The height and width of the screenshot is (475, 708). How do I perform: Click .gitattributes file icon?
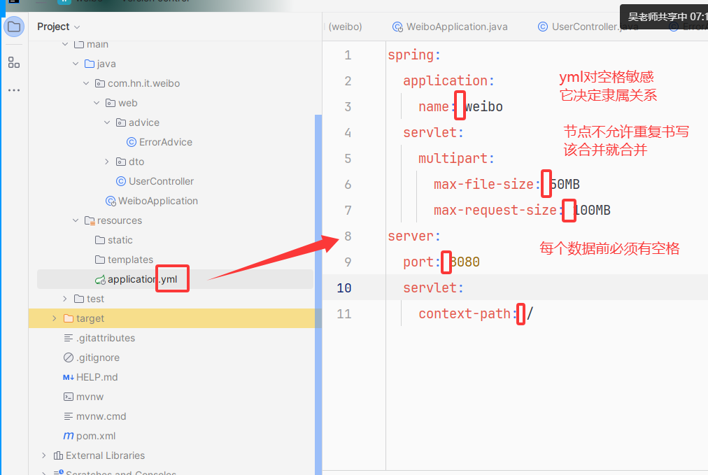(69, 338)
